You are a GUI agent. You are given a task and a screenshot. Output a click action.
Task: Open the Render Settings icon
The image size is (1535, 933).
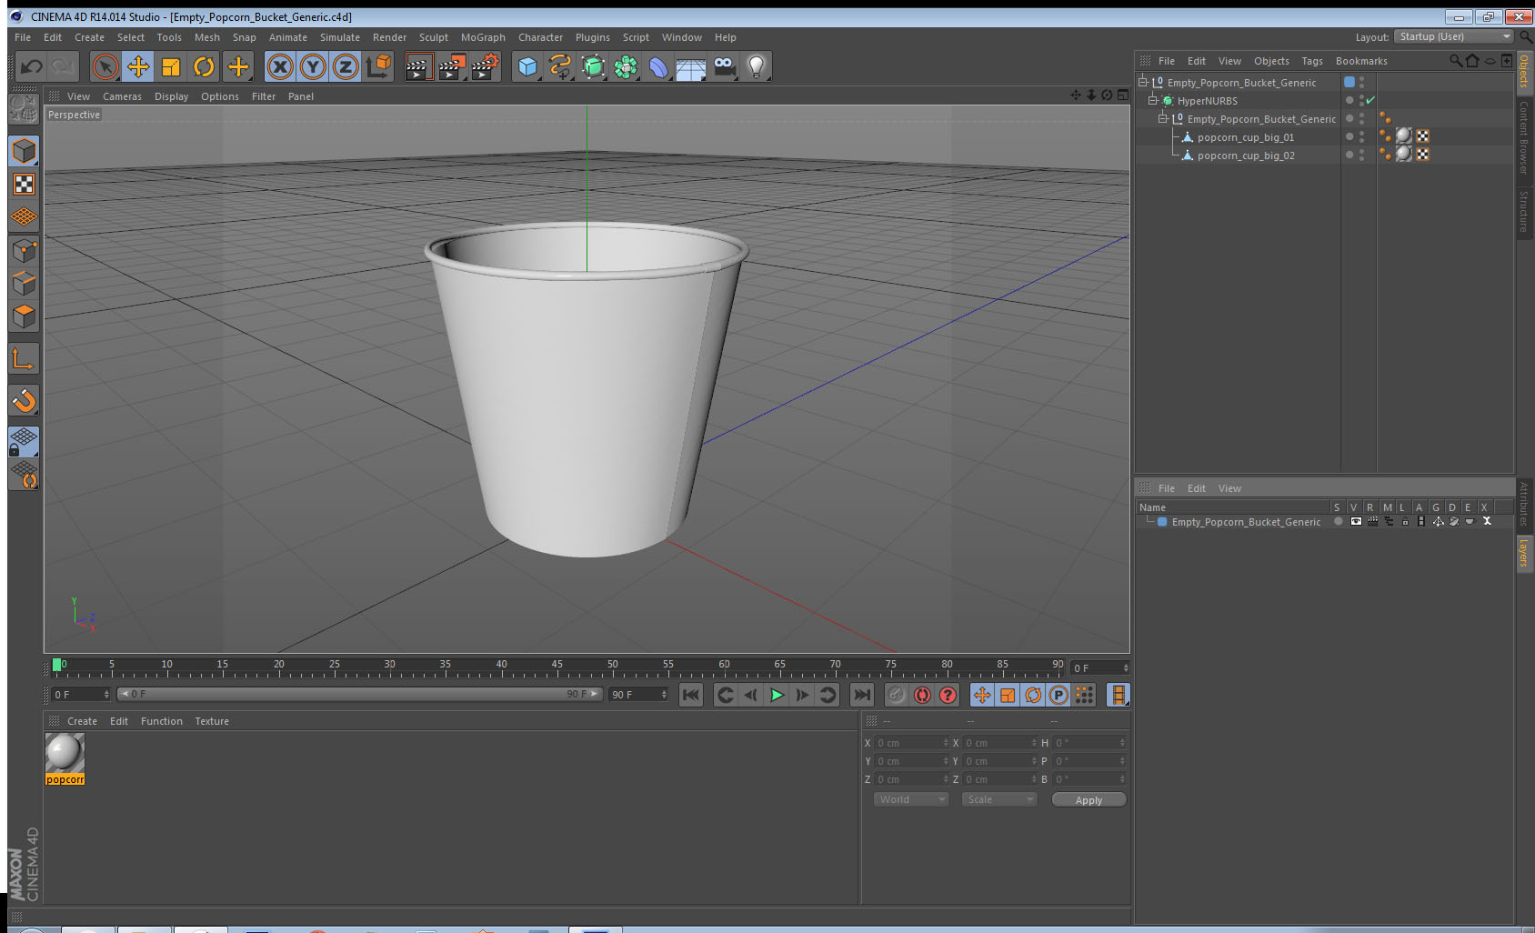pos(485,66)
